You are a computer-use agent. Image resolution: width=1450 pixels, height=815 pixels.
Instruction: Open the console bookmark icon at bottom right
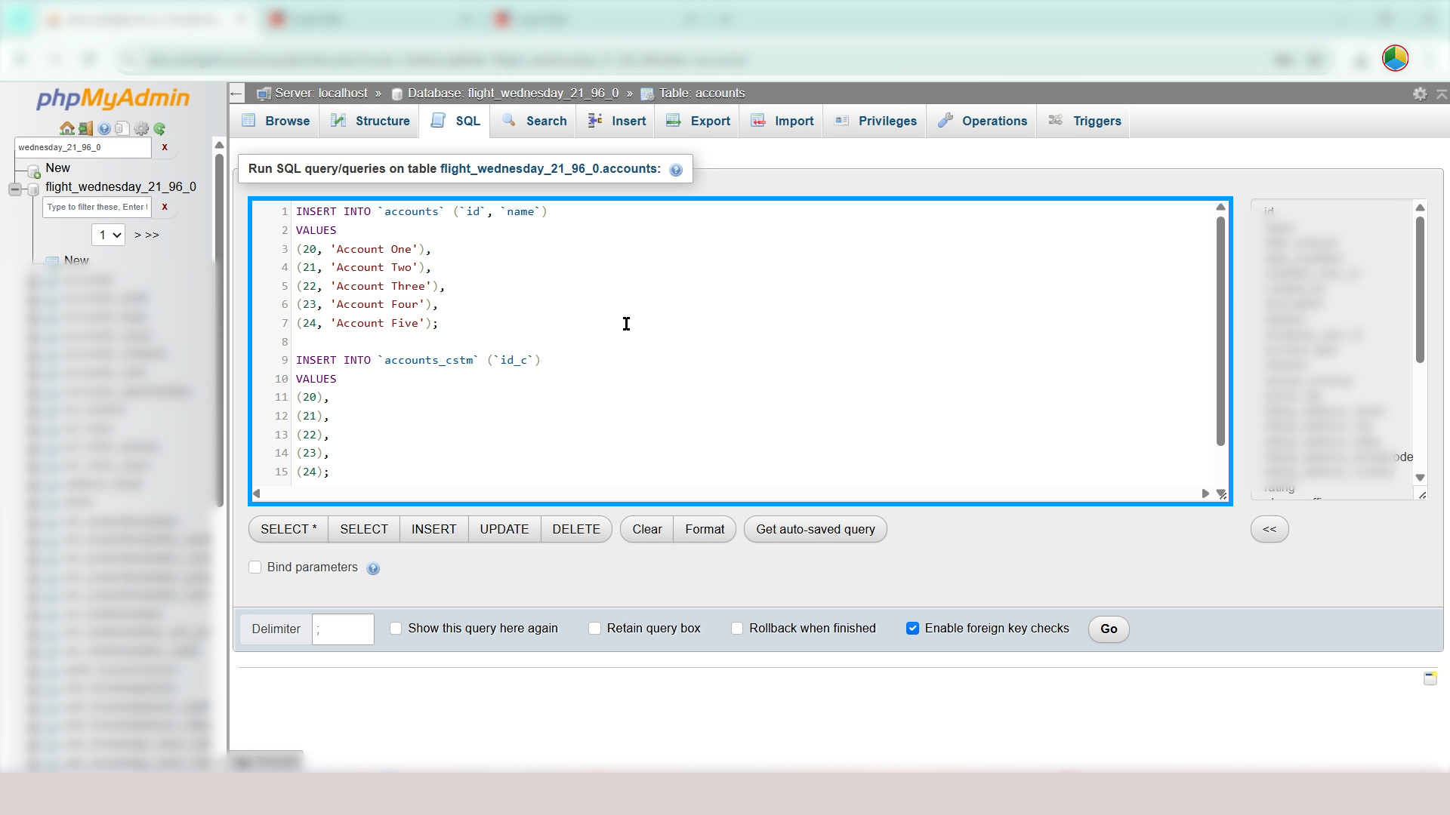(x=1430, y=678)
